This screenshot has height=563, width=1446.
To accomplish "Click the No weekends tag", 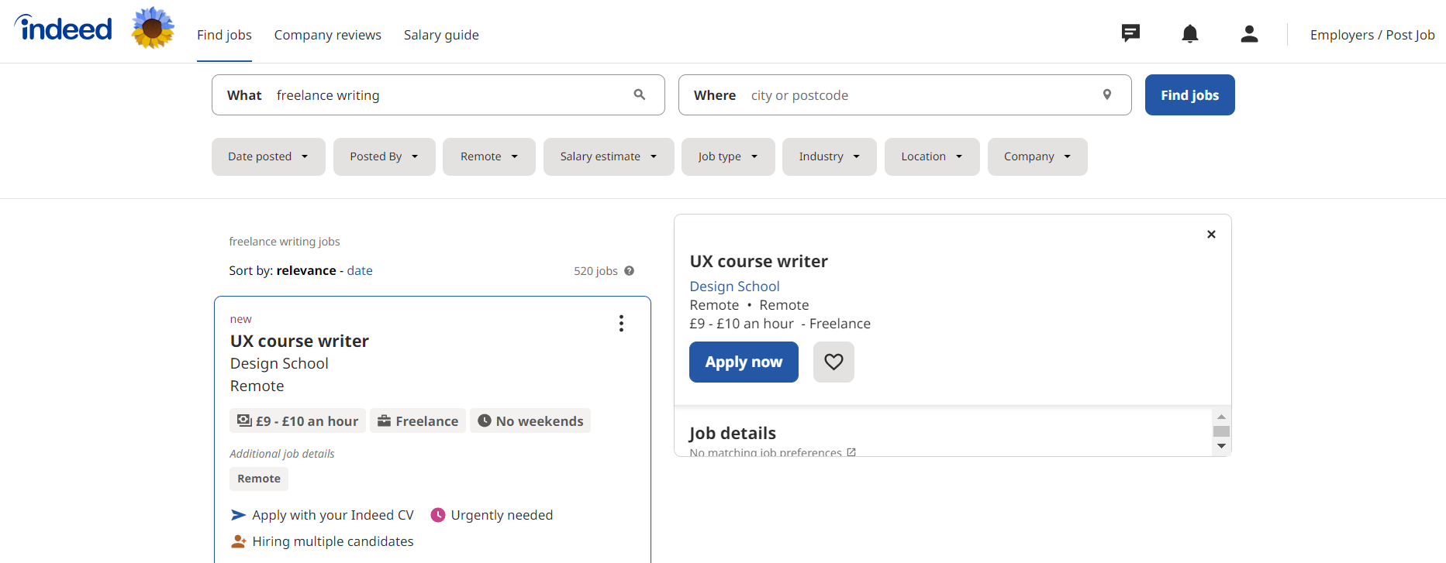I will pyautogui.click(x=530, y=421).
